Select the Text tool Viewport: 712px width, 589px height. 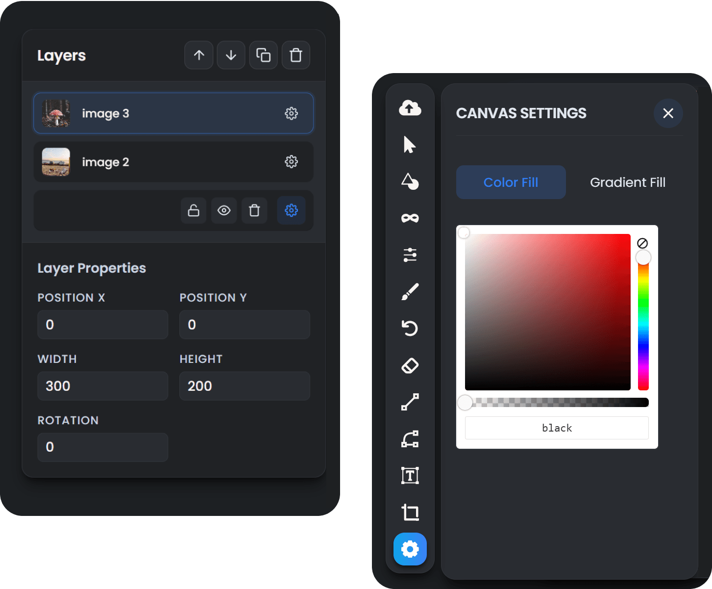pos(410,475)
